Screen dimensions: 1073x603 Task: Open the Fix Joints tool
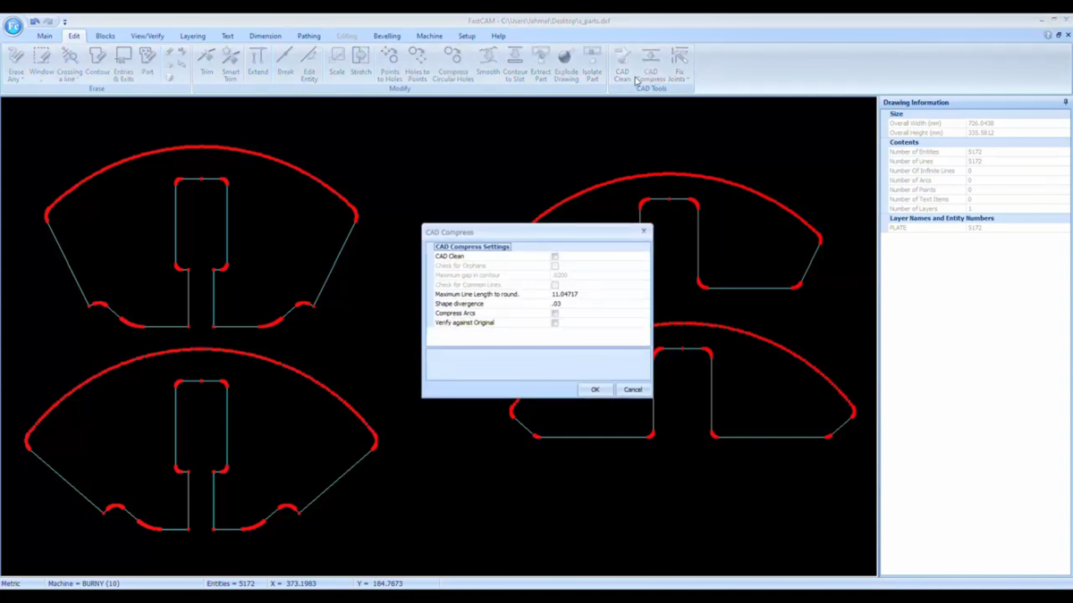[x=679, y=64]
